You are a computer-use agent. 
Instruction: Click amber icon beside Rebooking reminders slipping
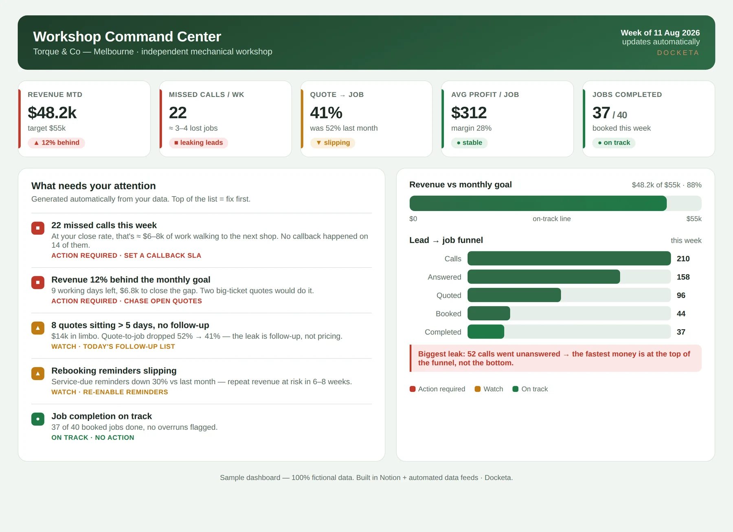(x=38, y=374)
